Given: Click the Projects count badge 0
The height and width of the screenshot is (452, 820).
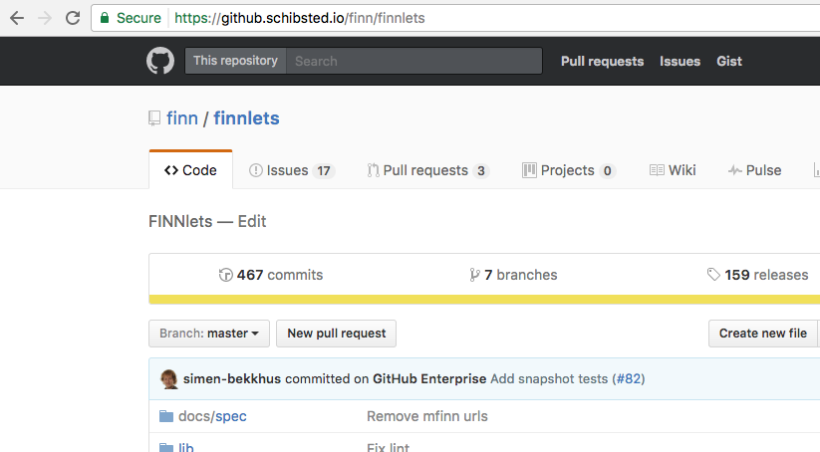Looking at the screenshot, I should click(607, 171).
